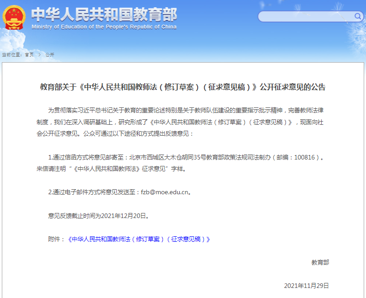
Task: Click the deadline text 2021年12月20日
Action: coord(124,216)
